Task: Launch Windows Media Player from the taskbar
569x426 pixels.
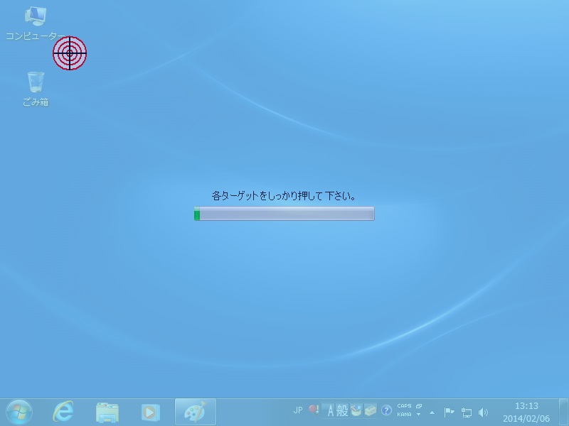Action: pyautogui.click(x=150, y=412)
